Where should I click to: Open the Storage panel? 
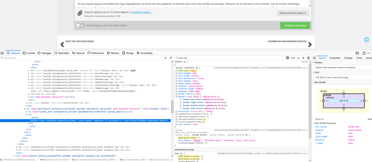[128, 53]
